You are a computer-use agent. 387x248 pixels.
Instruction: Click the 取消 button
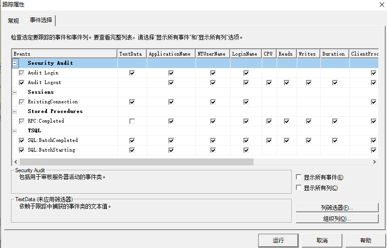tap(322, 240)
